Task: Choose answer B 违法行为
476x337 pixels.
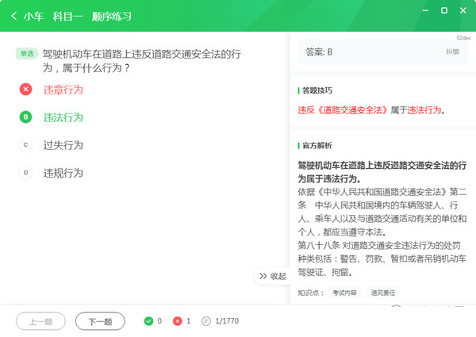Action: pyautogui.click(x=63, y=117)
